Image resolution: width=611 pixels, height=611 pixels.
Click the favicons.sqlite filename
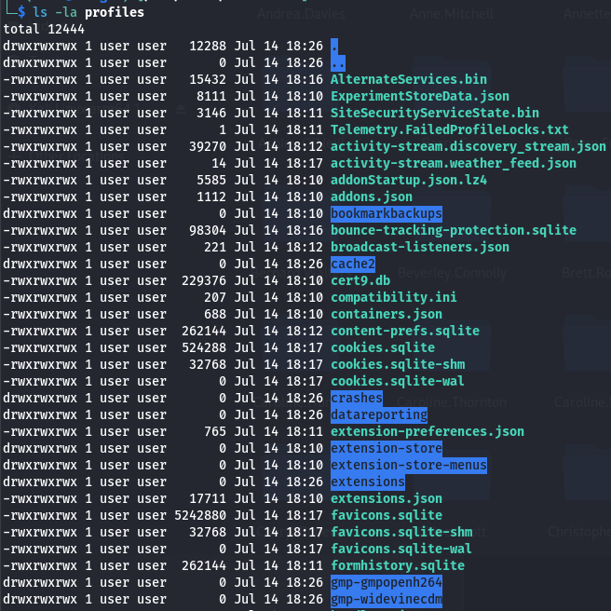pos(387,515)
